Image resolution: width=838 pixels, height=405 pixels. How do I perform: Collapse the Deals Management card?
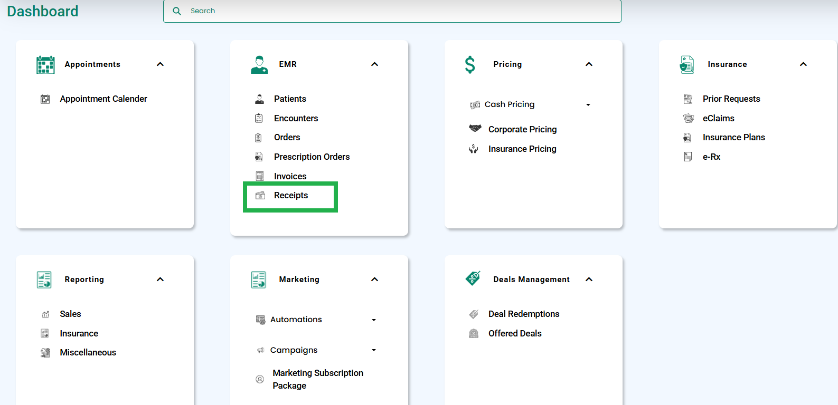[x=589, y=279]
